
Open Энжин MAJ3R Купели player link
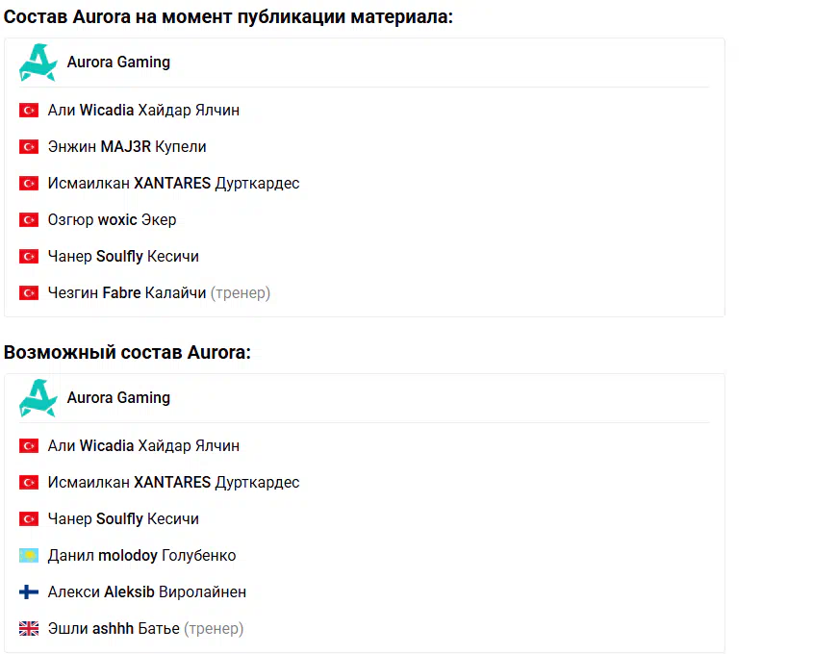point(127,147)
